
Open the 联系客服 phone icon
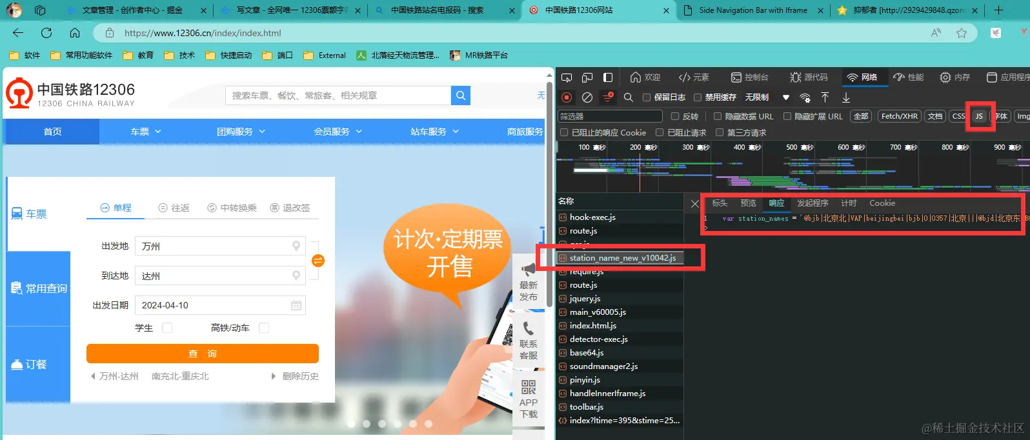pos(529,328)
